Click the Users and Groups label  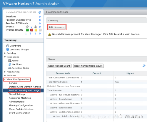19,50
